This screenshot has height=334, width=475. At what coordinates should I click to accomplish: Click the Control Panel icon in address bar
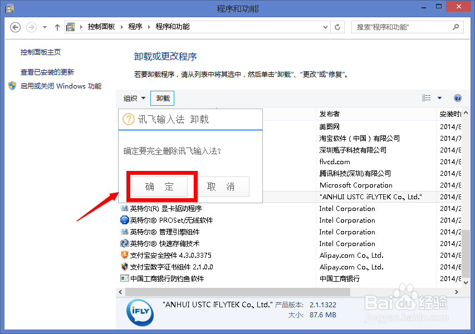(71, 26)
